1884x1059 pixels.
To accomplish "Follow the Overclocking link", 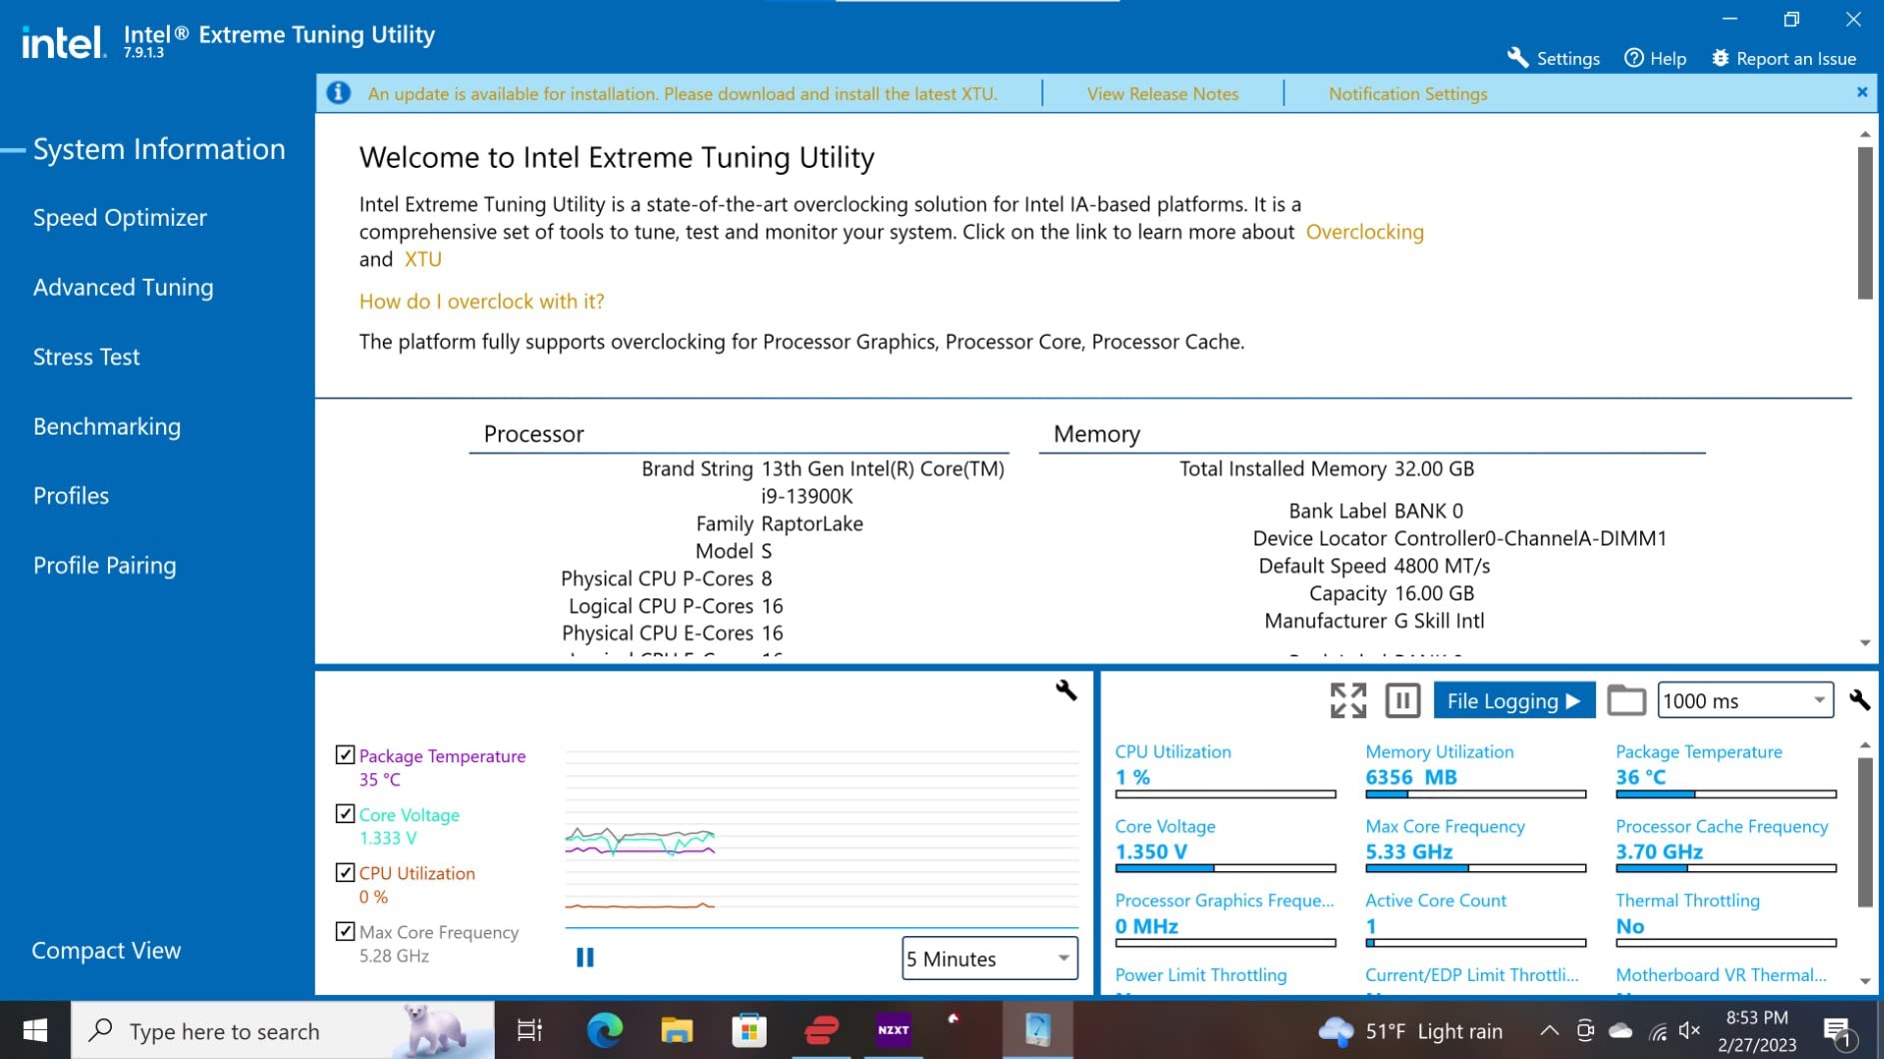I will coord(1364,232).
